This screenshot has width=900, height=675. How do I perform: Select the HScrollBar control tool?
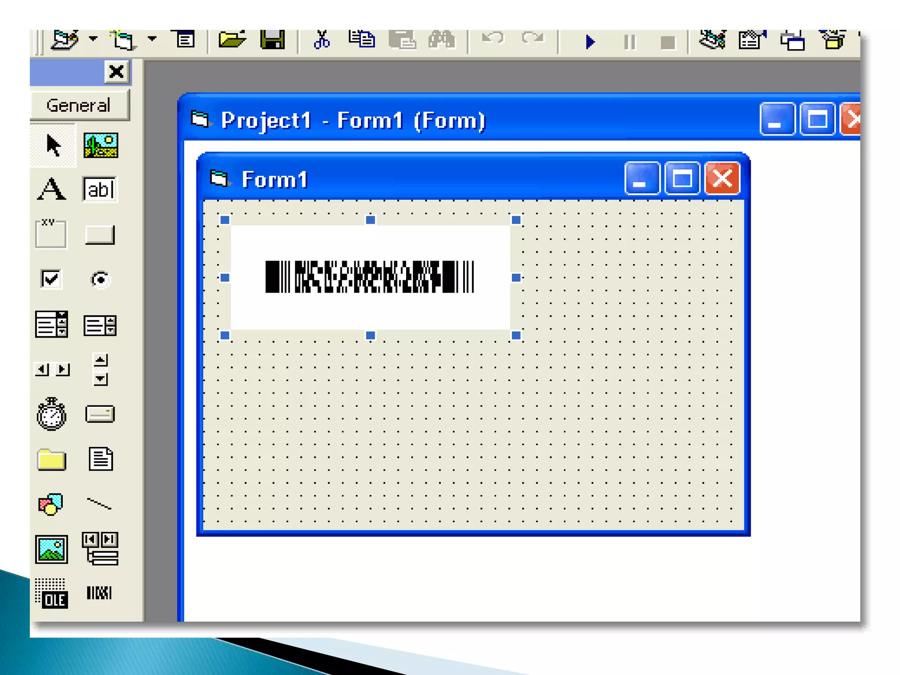52,369
